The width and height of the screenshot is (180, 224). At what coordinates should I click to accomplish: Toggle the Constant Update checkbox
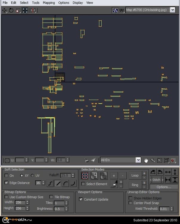(x=81, y=199)
